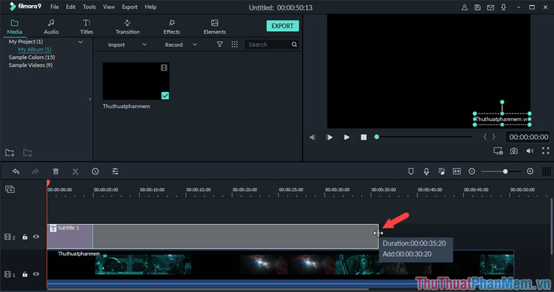554x292 pixels.
Task: Stop the preview playback
Action: 363,137
